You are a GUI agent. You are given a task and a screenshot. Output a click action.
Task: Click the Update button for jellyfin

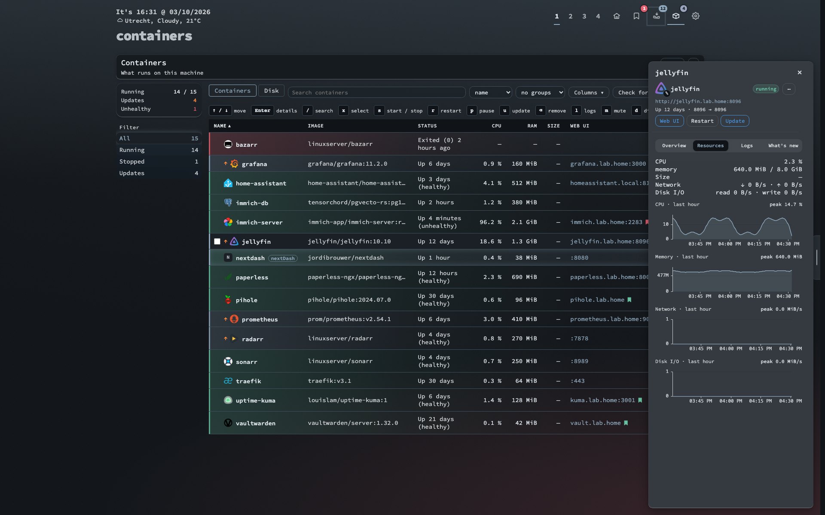[x=735, y=121]
